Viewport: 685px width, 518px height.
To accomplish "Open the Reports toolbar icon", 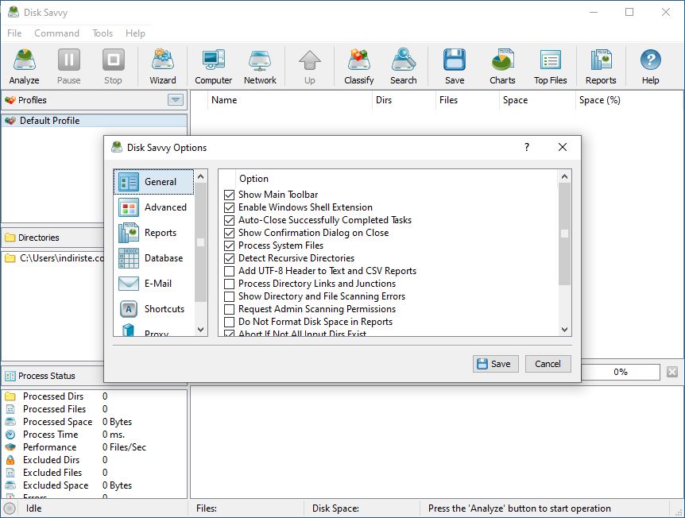I will click(x=601, y=67).
